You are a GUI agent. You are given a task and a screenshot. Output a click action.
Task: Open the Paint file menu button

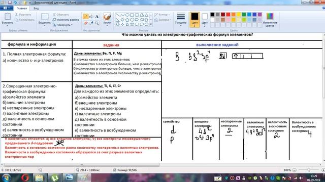point(7,8)
